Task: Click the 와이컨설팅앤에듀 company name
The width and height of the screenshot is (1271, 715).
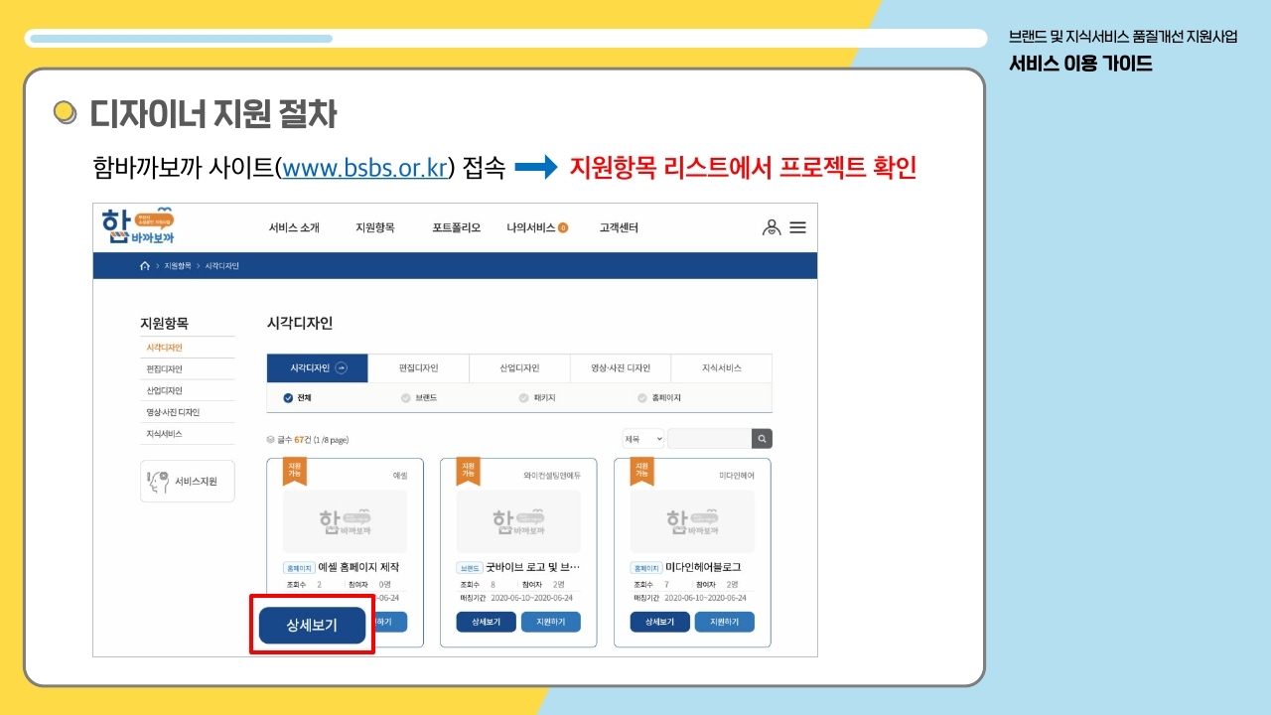Action: pos(552,476)
